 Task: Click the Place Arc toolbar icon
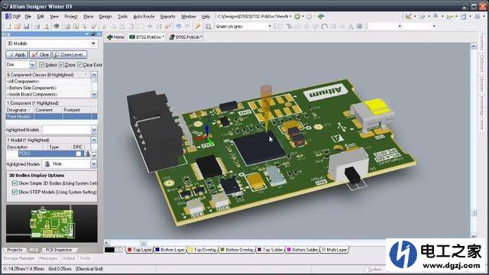[324, 27]
